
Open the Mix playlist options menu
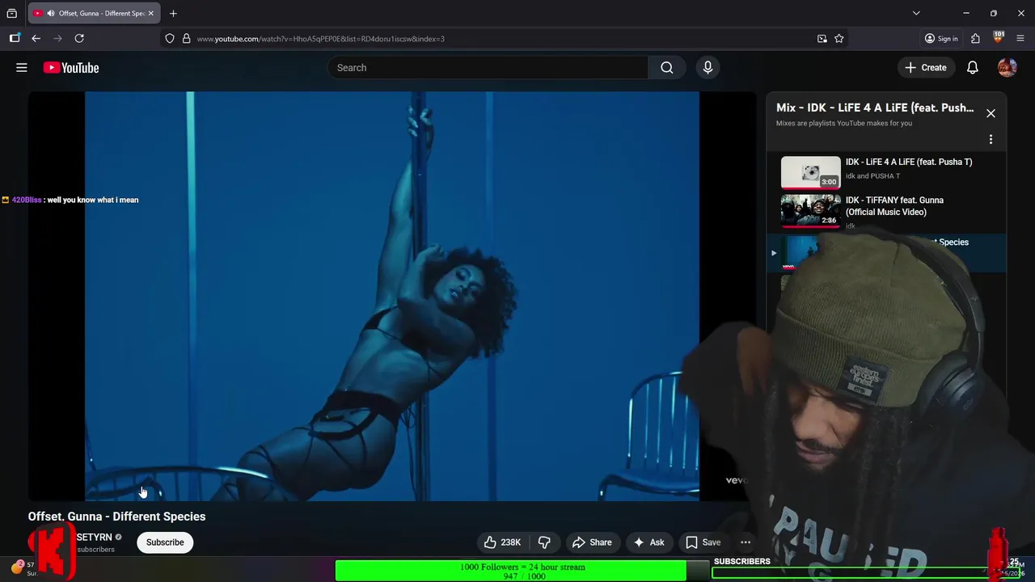point(991,139)
